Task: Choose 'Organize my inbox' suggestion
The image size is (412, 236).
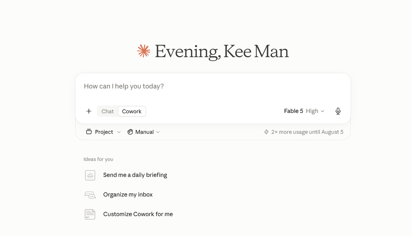Action: tap(128, 195)
